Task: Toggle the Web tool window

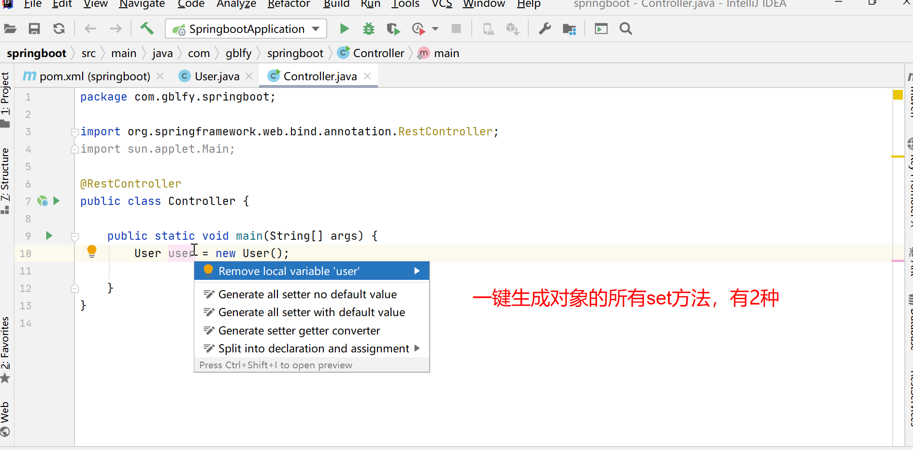Action: (x=5, y=419)
